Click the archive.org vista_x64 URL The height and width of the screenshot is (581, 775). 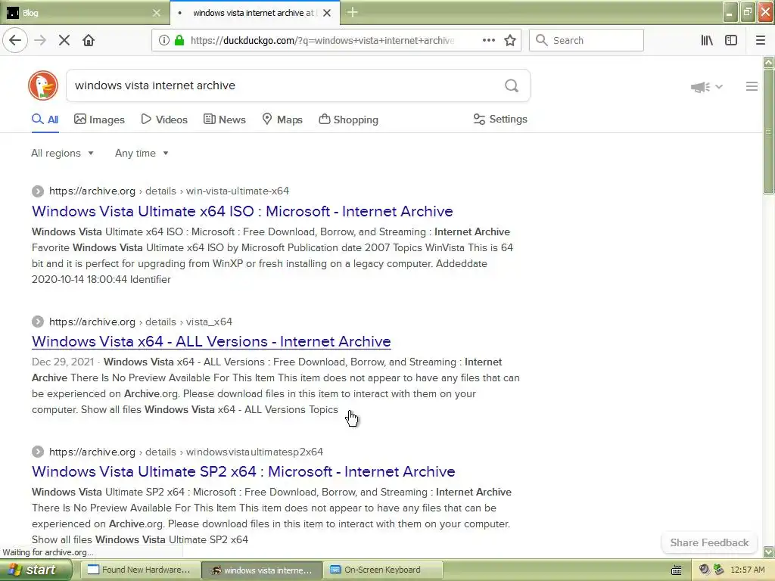[x=140, y=322]
